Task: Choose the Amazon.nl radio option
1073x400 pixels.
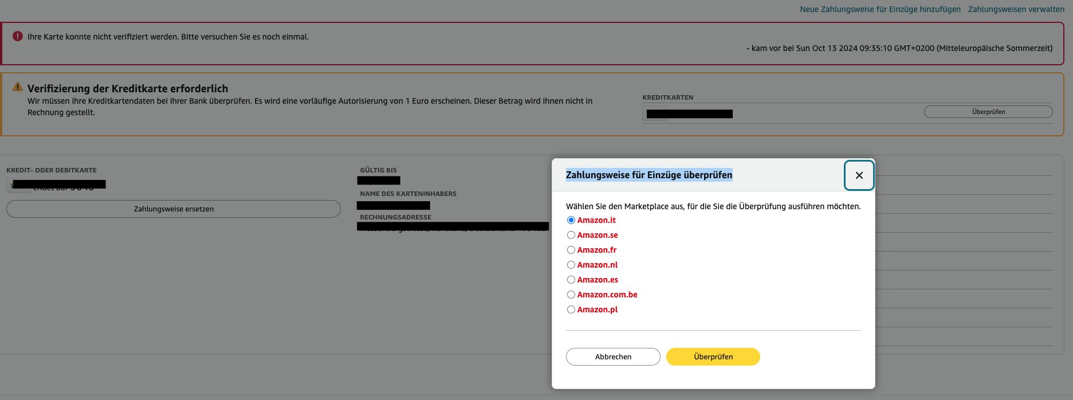Action: pyautogui.click(x=571, y=265)
